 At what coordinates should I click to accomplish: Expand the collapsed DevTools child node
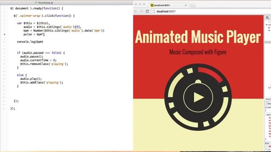point(269,27)
